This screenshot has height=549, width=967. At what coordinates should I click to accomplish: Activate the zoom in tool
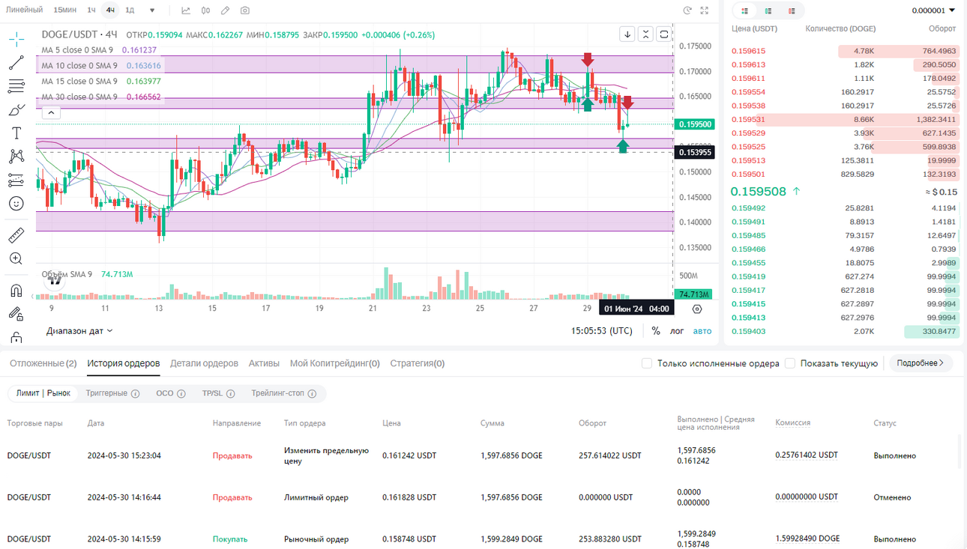click(16, 259)
